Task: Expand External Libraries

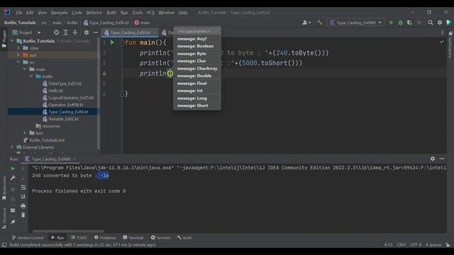Action: pyautogui.click(x=12, y=147)
